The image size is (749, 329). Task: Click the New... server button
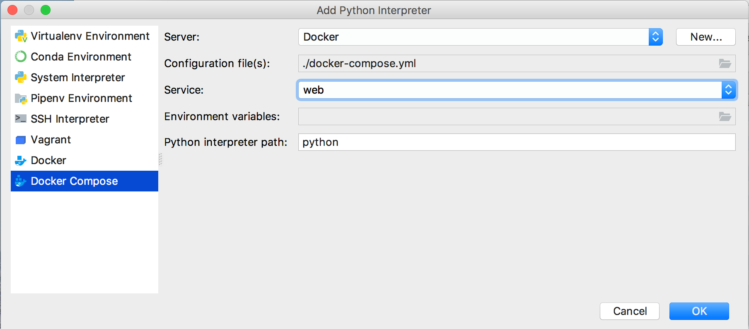(x=706, y=37)
